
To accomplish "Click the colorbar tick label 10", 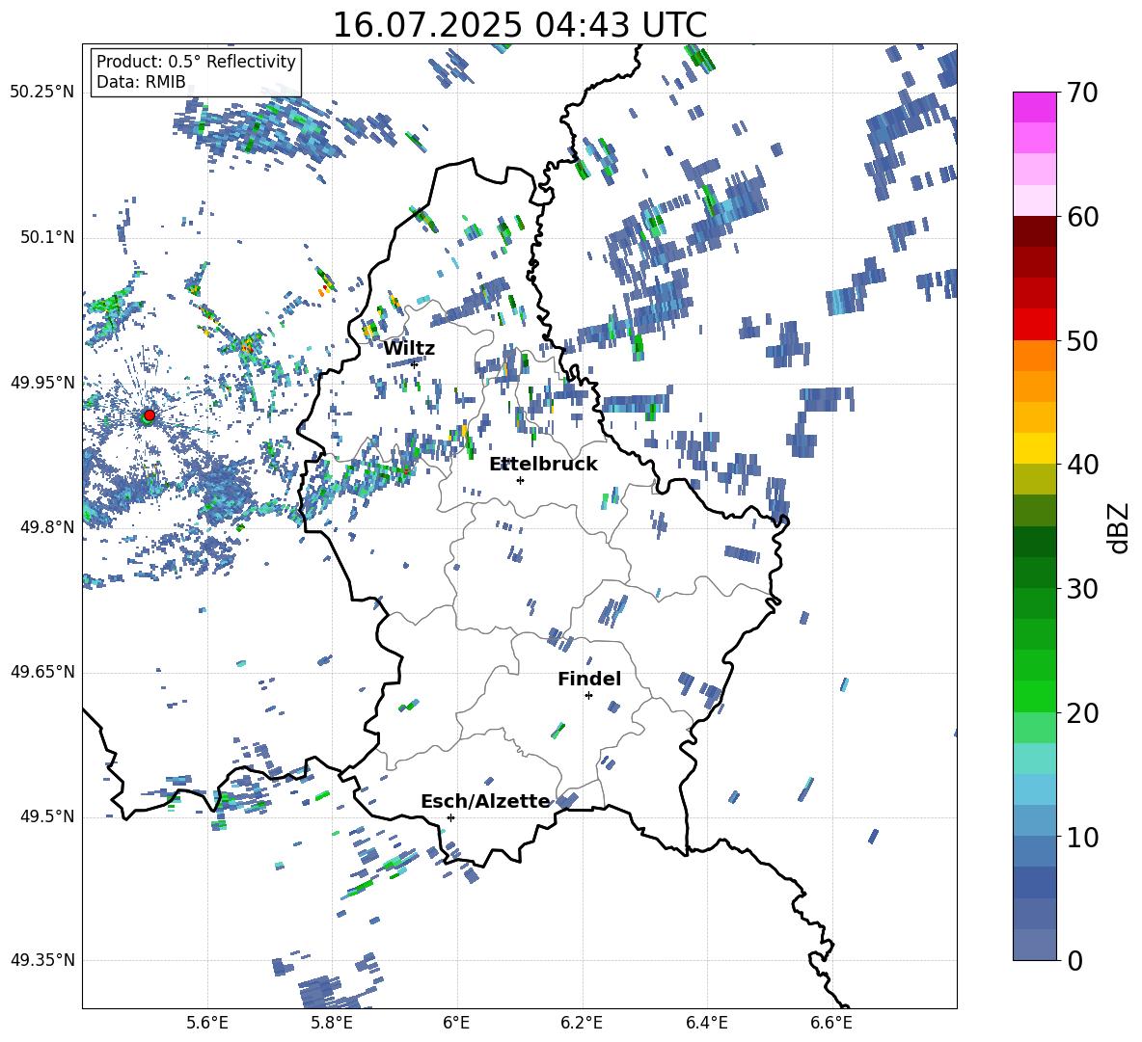I will tap(1082, 837).
